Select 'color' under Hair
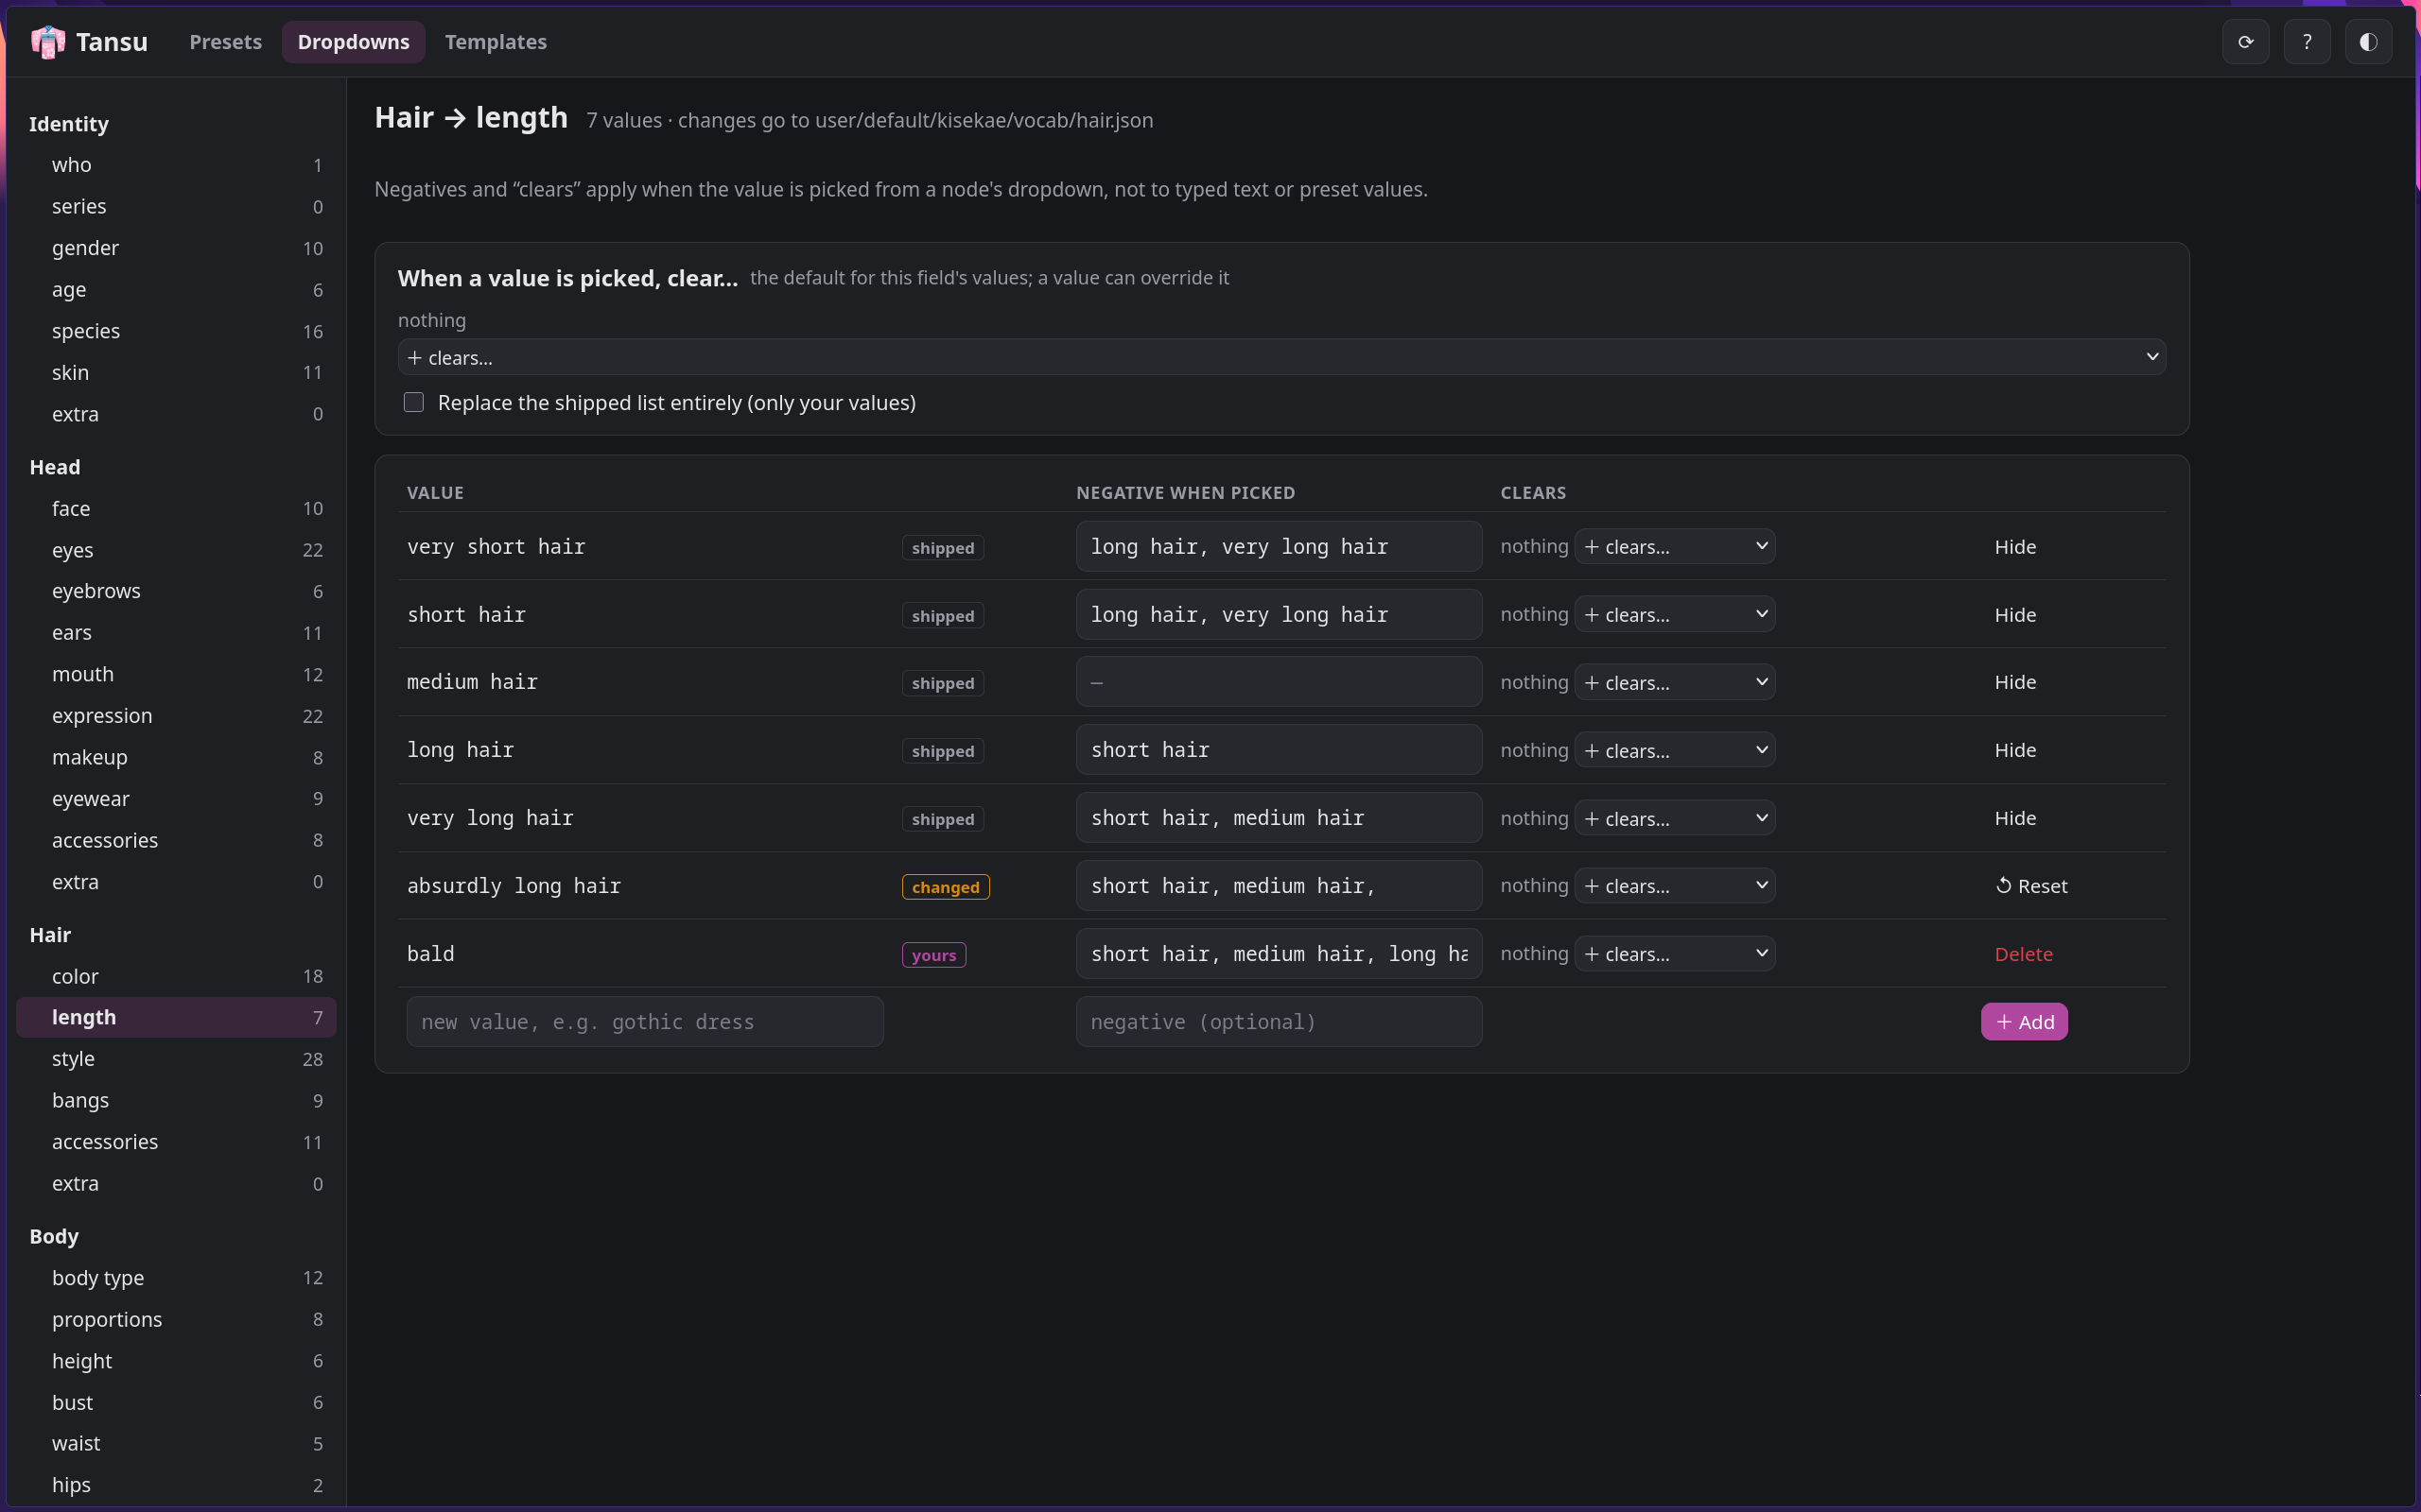The width and height of the screenshot is (2421, 1512). coord(176,976)
